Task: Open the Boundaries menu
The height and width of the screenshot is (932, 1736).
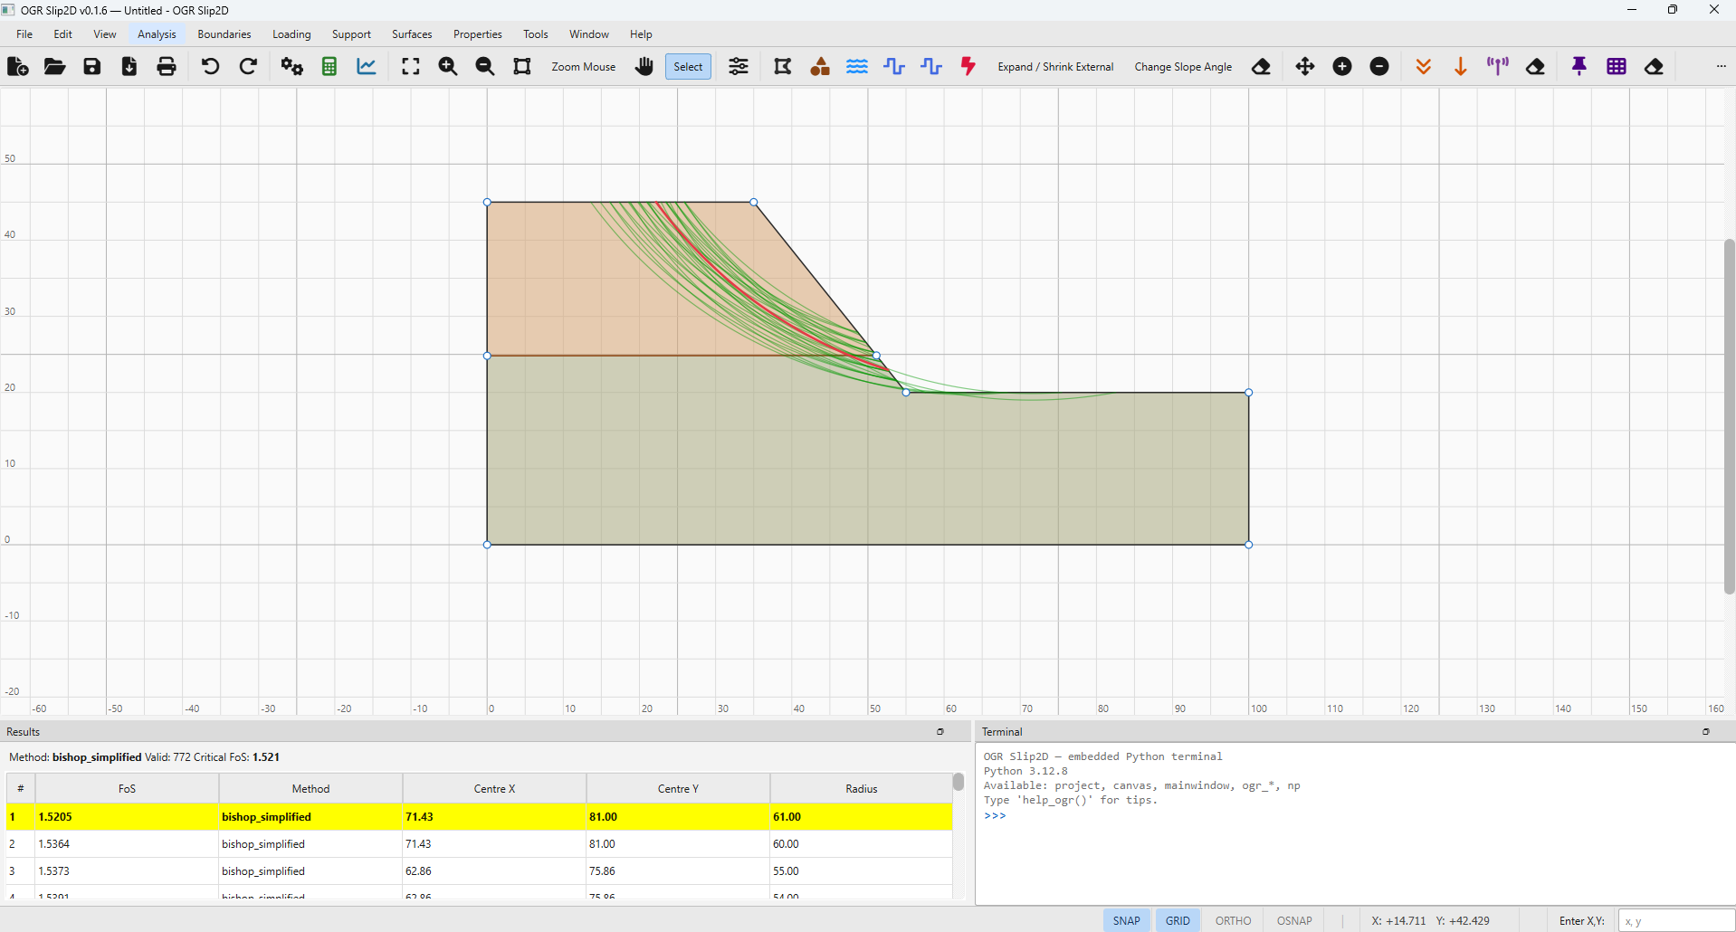Action: 224,33
